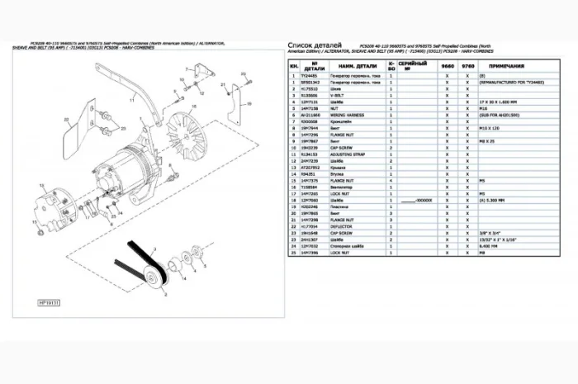Select the 9660 column header
The width and height of the screenshot is (578, 384).
[447, 64]
